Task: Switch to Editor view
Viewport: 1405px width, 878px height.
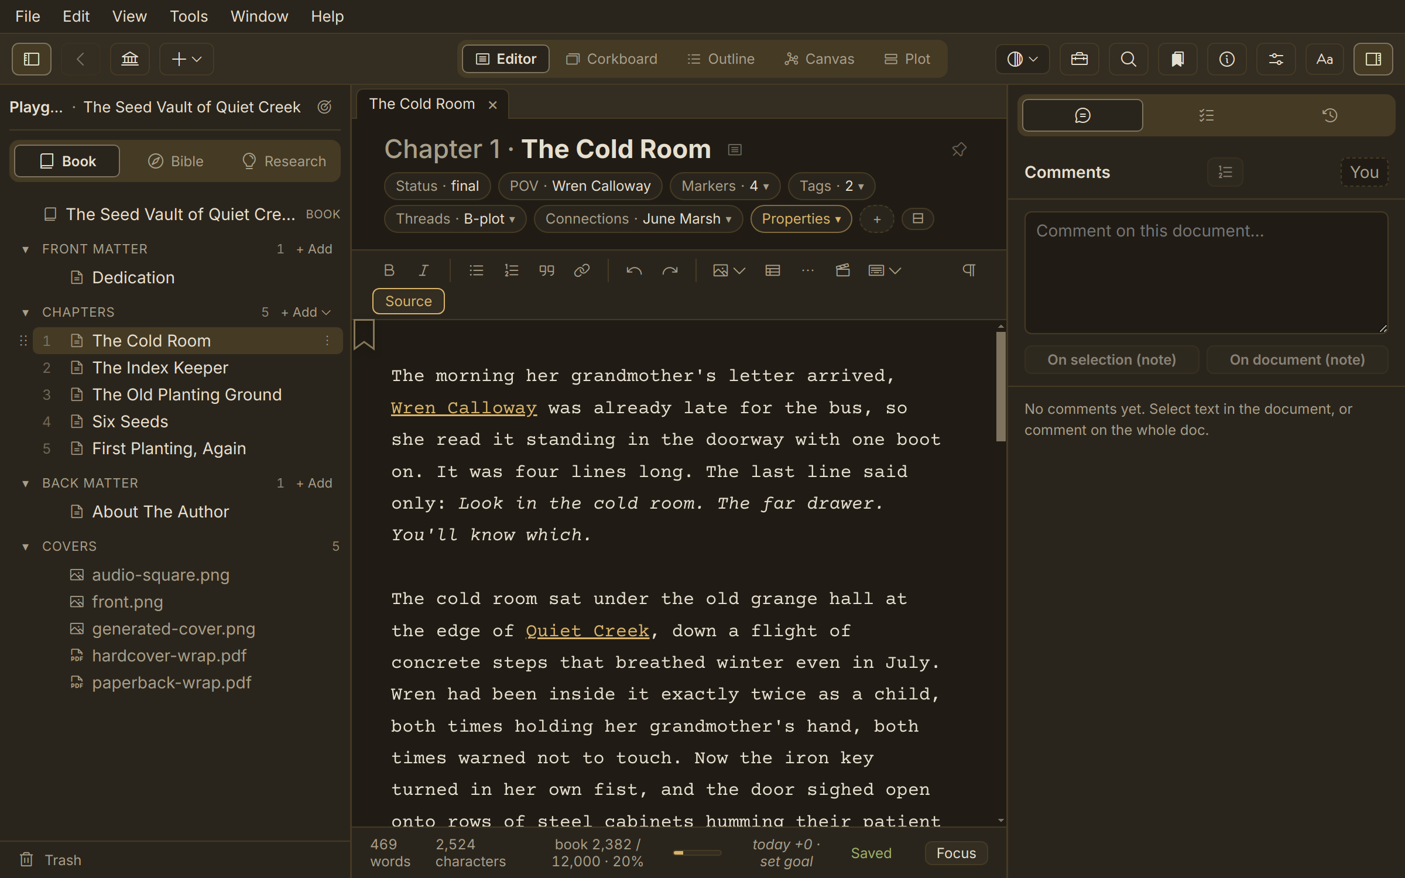Action: [x=506, y=59]
